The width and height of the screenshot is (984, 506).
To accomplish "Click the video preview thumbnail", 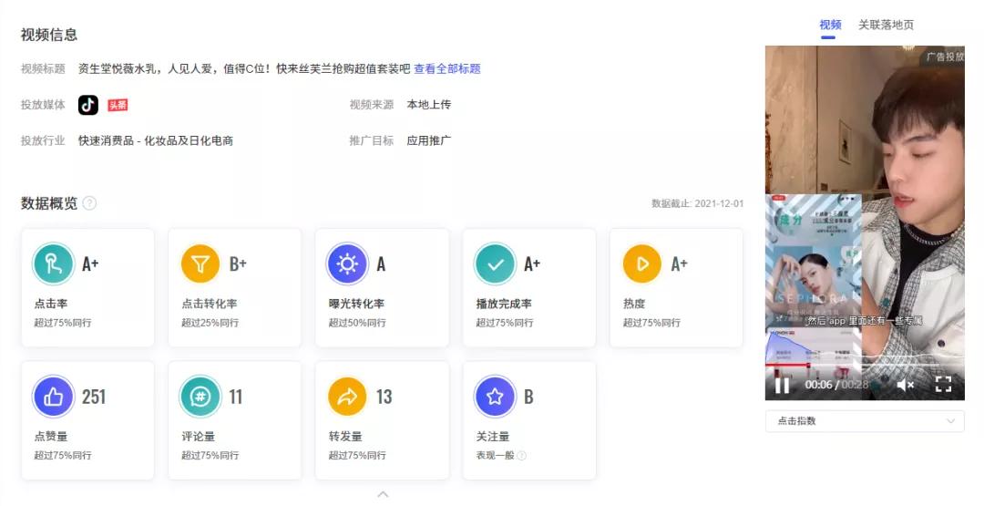I will pos(865,222).
